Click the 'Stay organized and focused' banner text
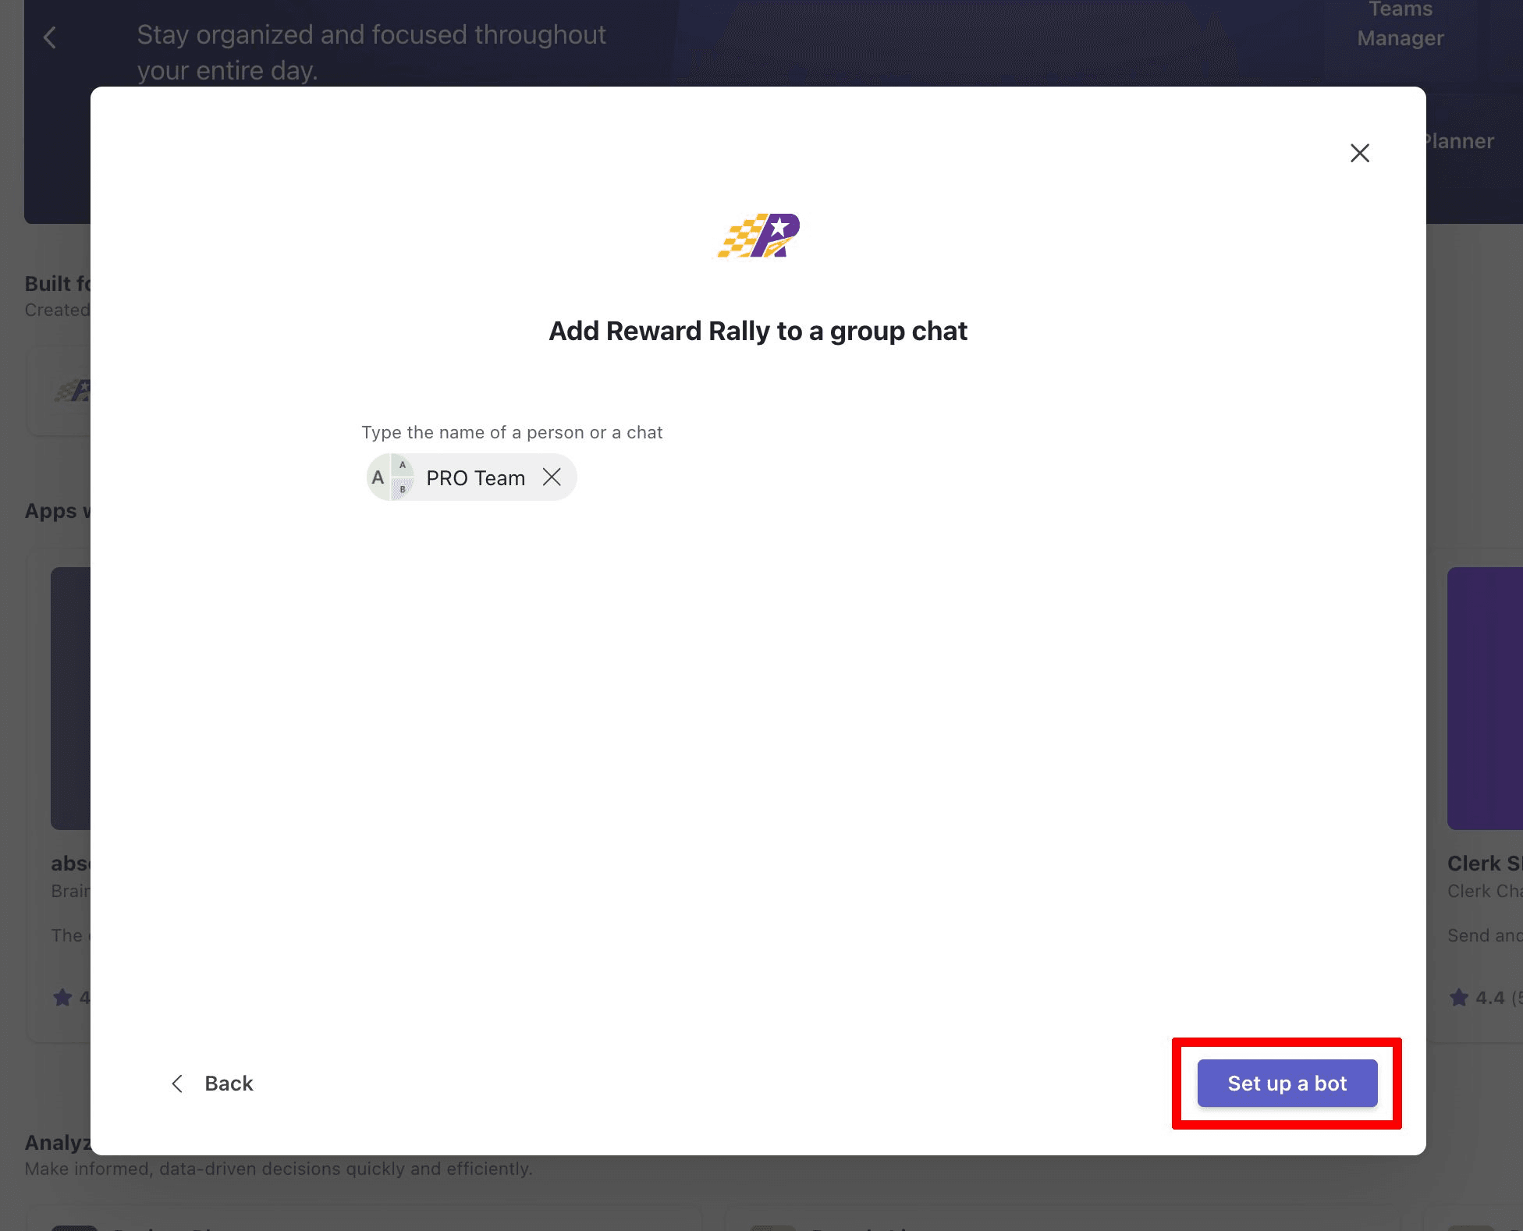The image size is (1523, 1231). [x=371, y=52]
